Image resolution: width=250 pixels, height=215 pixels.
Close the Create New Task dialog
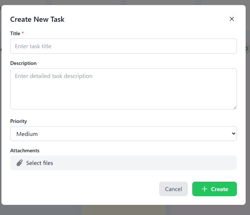232,19
